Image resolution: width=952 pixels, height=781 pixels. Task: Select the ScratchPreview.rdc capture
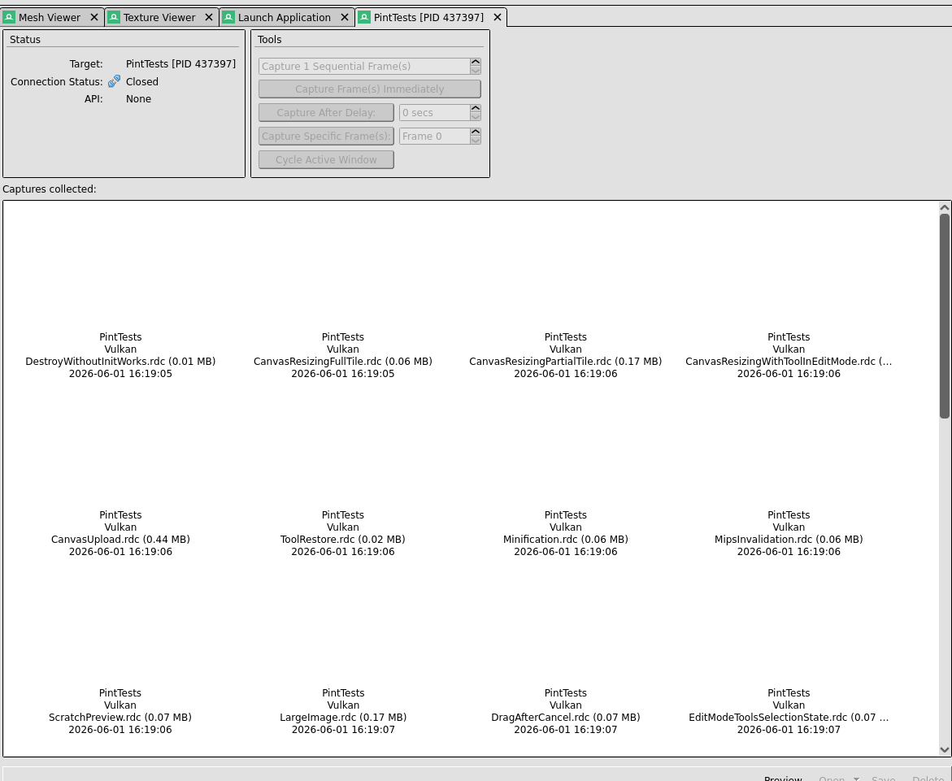[120, 710]
